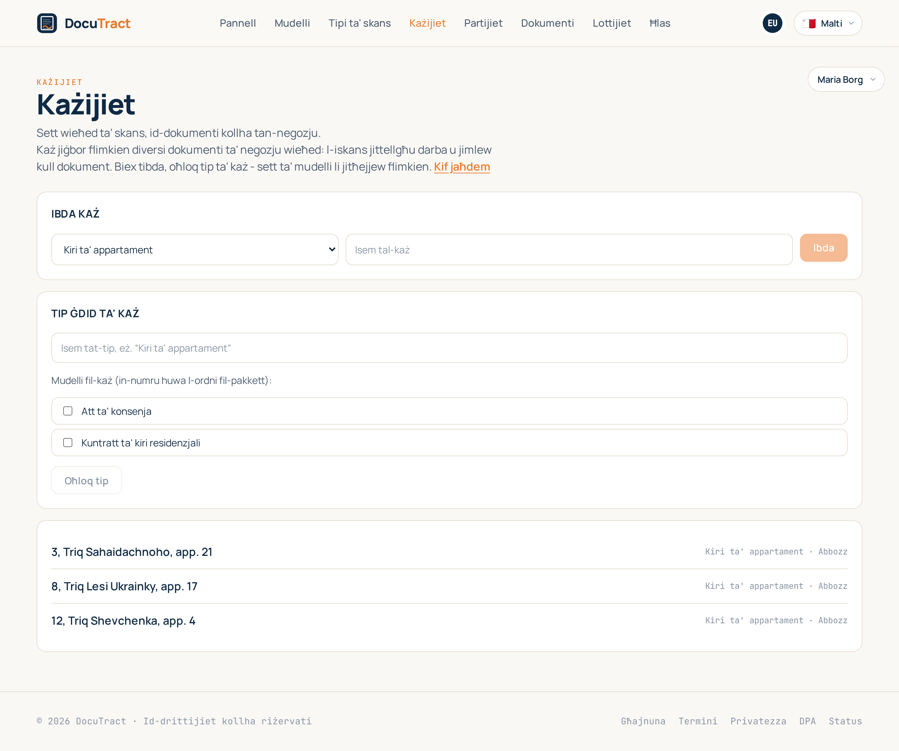
Task: Click the Oħloq tip button
Action: (86, 480)
